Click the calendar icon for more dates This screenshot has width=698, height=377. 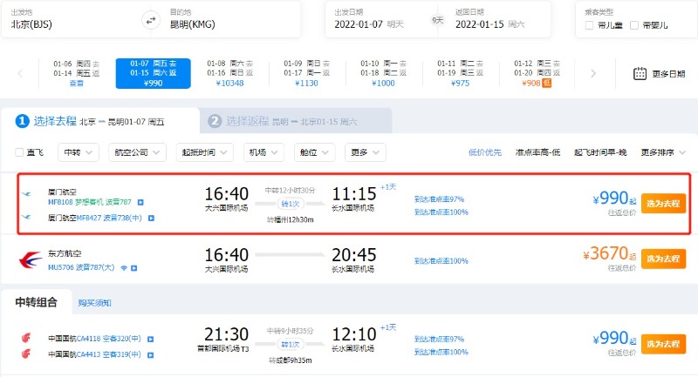point(640,74)
